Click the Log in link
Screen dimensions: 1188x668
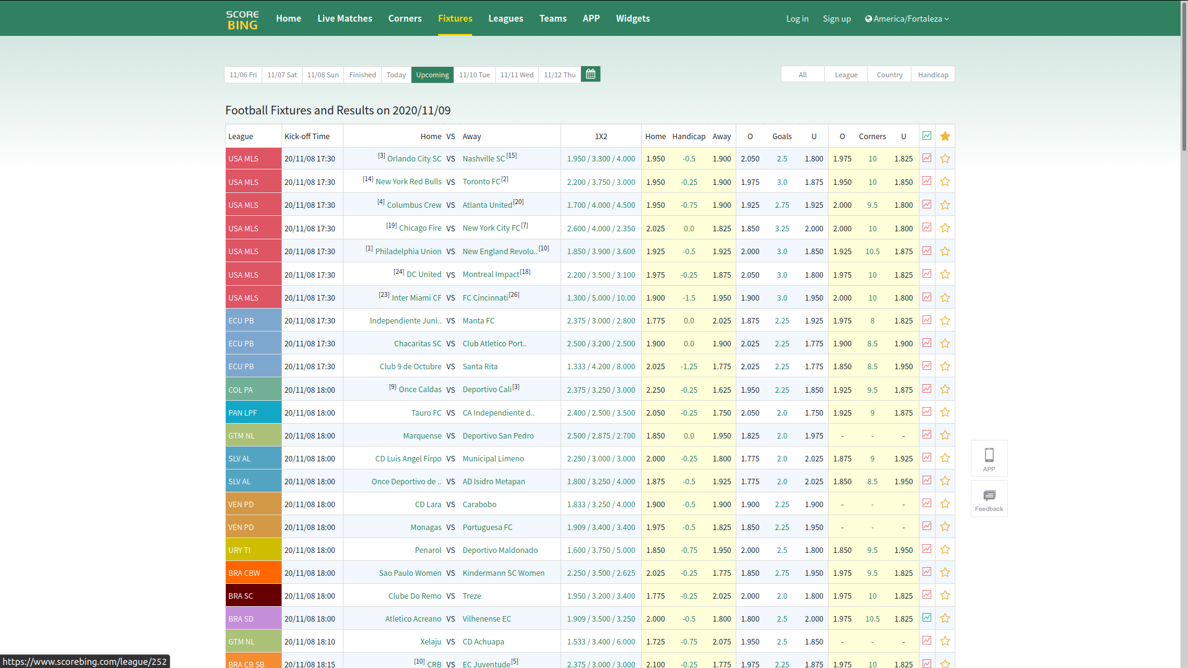[x=797, y=19]
